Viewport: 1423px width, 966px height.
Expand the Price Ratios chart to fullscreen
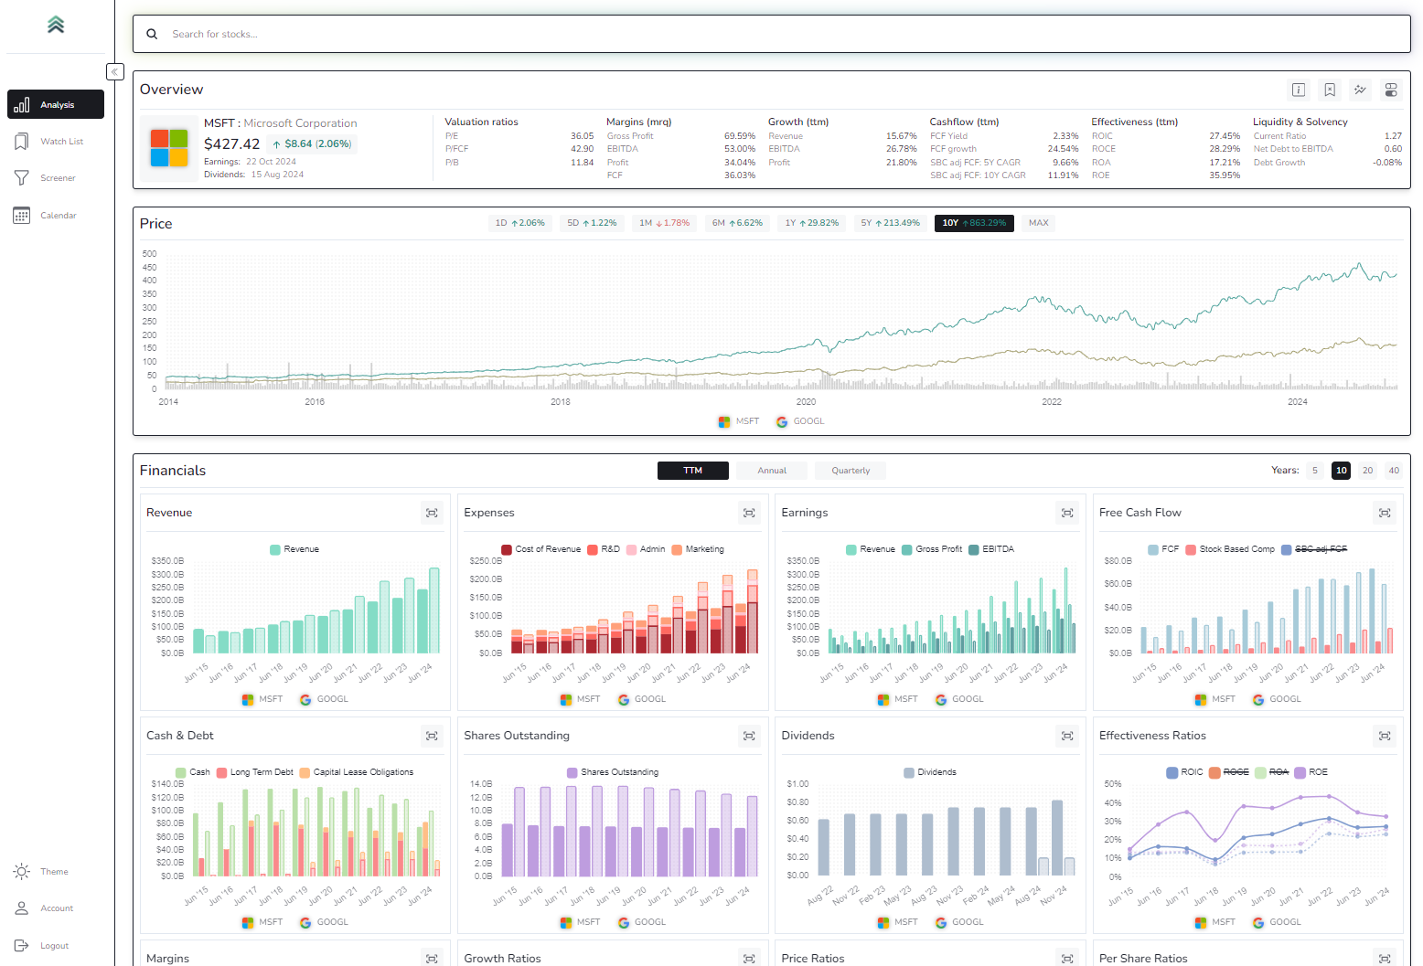(1067, 958)
